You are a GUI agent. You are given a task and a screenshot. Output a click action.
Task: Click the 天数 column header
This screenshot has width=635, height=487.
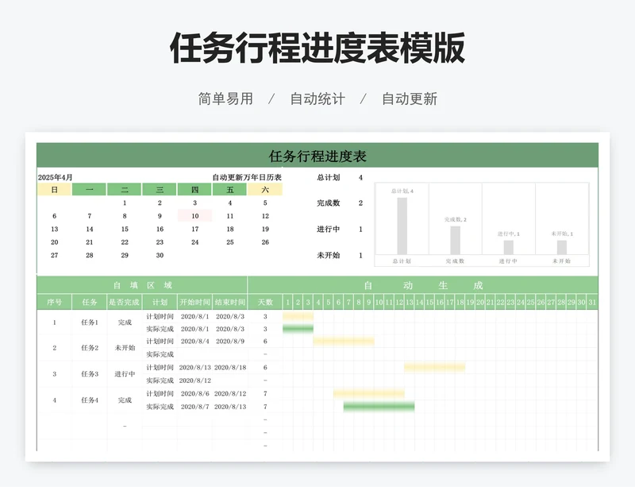point(265,302)
